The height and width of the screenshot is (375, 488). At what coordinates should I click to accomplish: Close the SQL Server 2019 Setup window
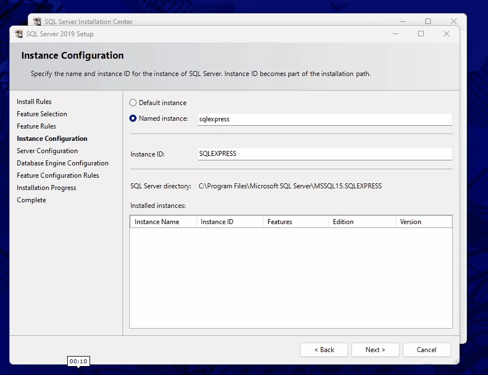[x=446, y=34]
